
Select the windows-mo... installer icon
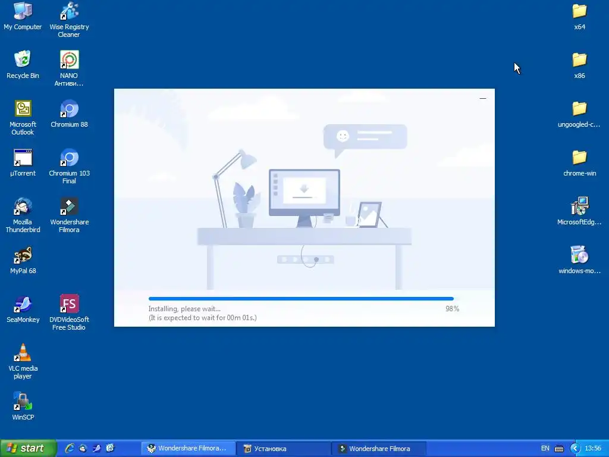(x=579, y=260)
